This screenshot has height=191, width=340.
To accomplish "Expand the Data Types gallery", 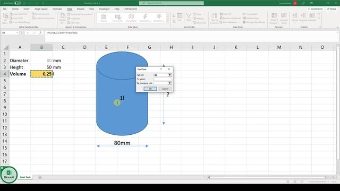I will coord(167,21).
